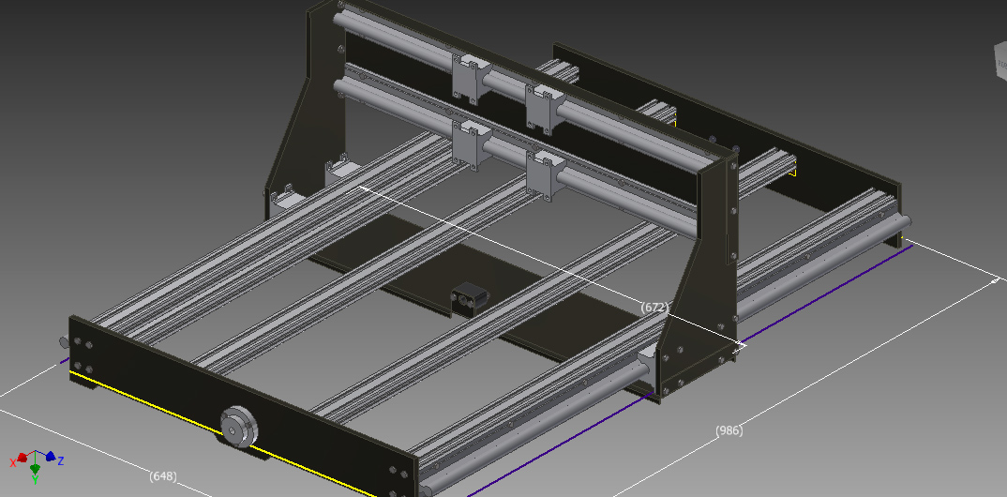
Task: Select the (648) dimension label
Action: point(162,476)
